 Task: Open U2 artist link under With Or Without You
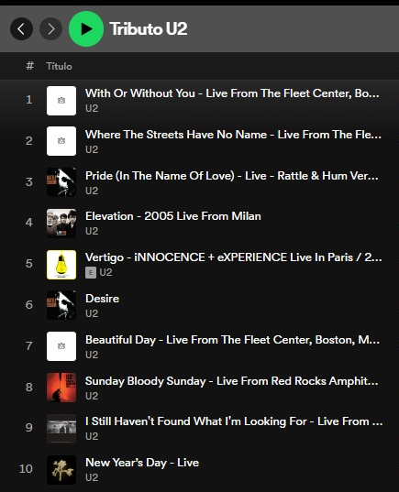pyautogui.click(x=92, y=108)
